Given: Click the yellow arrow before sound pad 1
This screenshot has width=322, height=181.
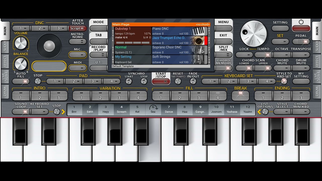Looking at the screenshot, I should coord(63,112).
